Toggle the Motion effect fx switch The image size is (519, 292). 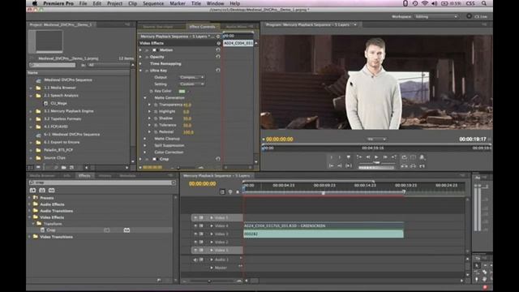pos(147,50)
